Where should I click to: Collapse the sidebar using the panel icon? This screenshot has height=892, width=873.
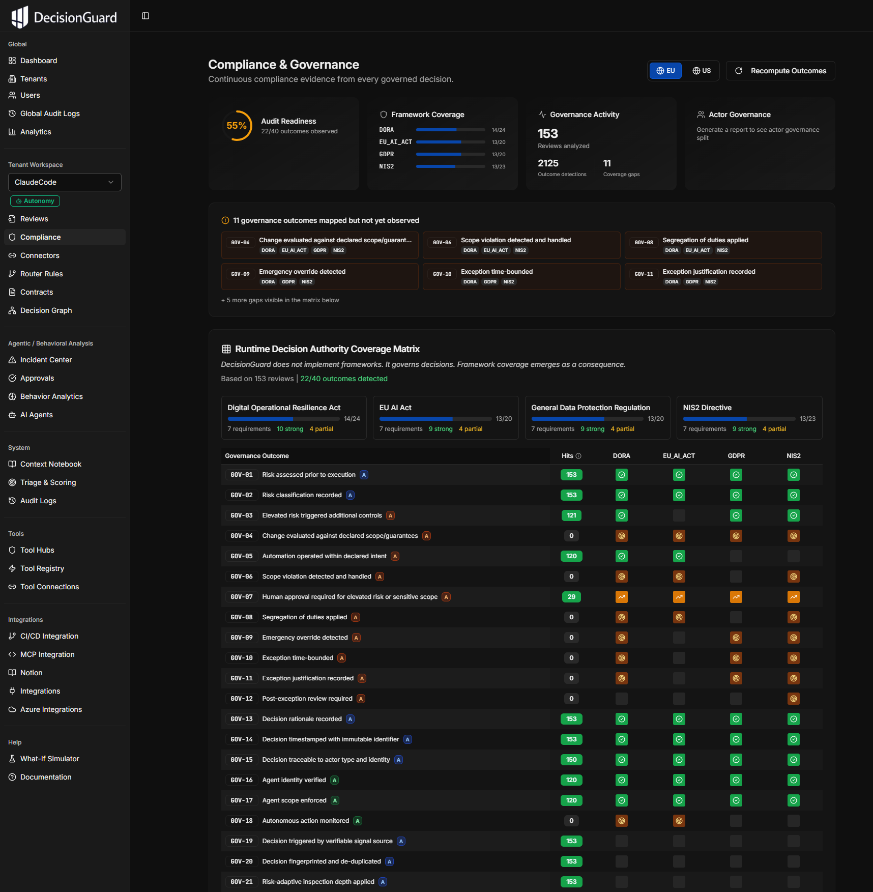coord(145,16)
